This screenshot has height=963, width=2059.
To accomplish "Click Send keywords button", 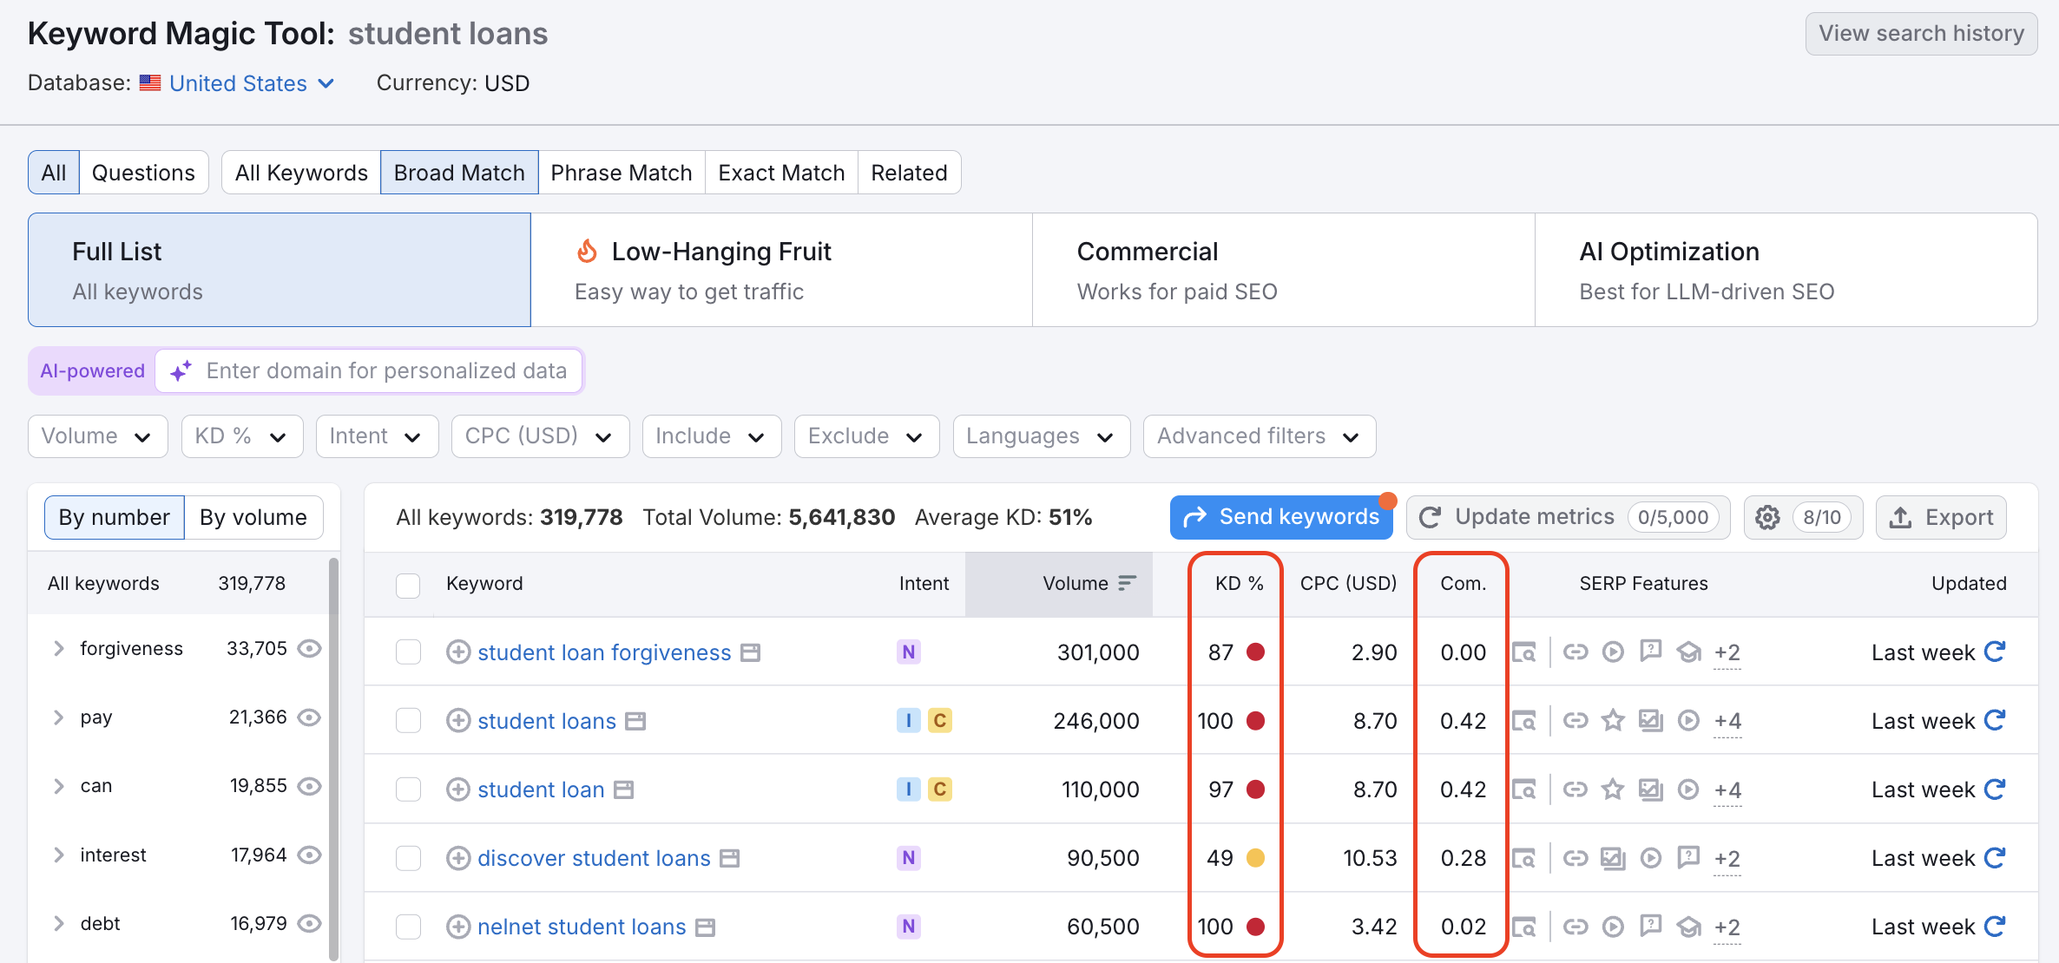I will [1281, 517].
